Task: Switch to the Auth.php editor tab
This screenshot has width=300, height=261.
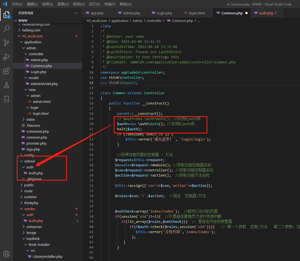Action: click(266, 13)
